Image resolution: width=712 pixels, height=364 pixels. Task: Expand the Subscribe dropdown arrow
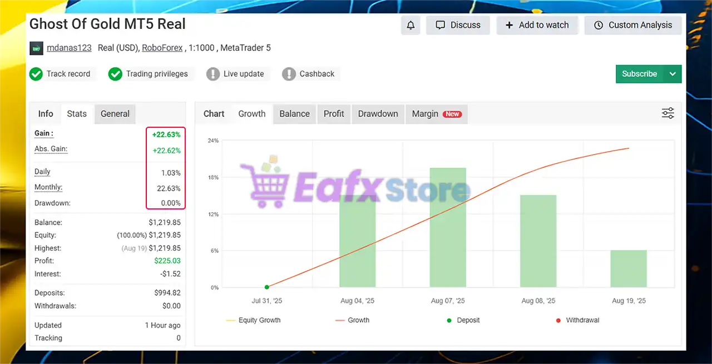pyautogui.click(x=673, y=74)
